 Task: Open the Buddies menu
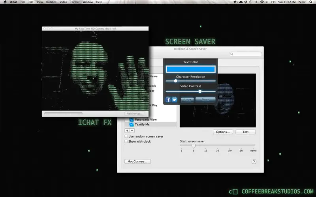[51, 2]
